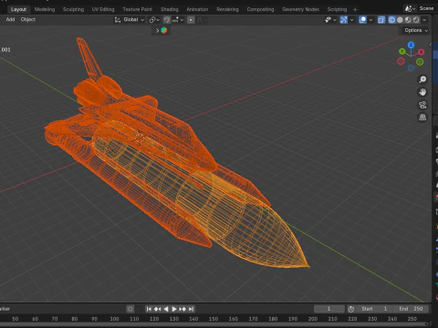Open the Scripting workspace tab

click(x=337, y=9)
